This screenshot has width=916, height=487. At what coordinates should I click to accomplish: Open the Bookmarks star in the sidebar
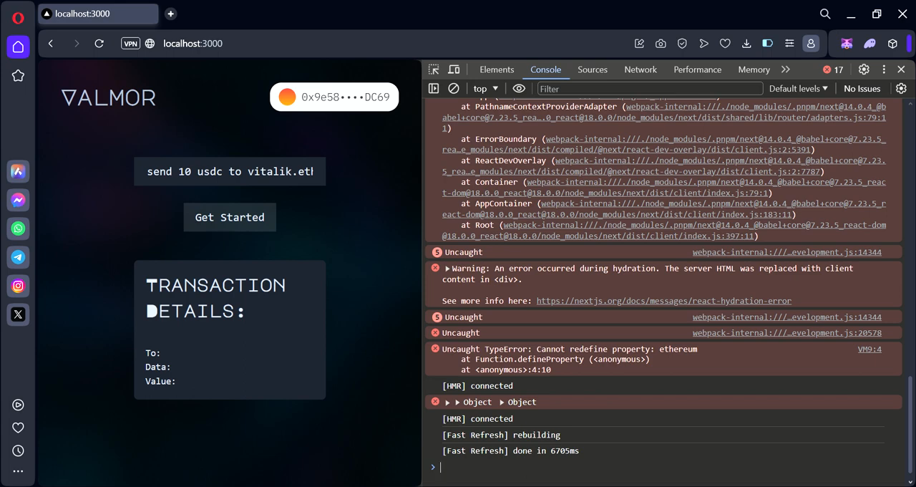pyautogui.click(x=18, y=75)
